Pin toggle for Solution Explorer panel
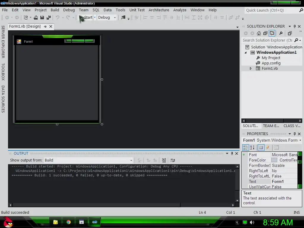Viewport: 304px width, 228px height. click(x=294, y=26)
